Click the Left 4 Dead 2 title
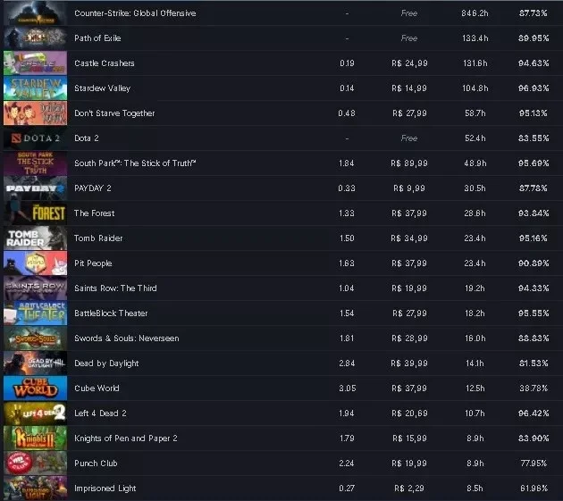This screenshot has width=563, height=501. [x=100, y=413]
